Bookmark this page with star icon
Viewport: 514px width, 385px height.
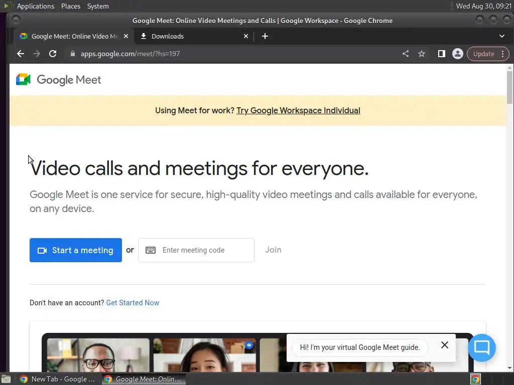pos(422,54)
